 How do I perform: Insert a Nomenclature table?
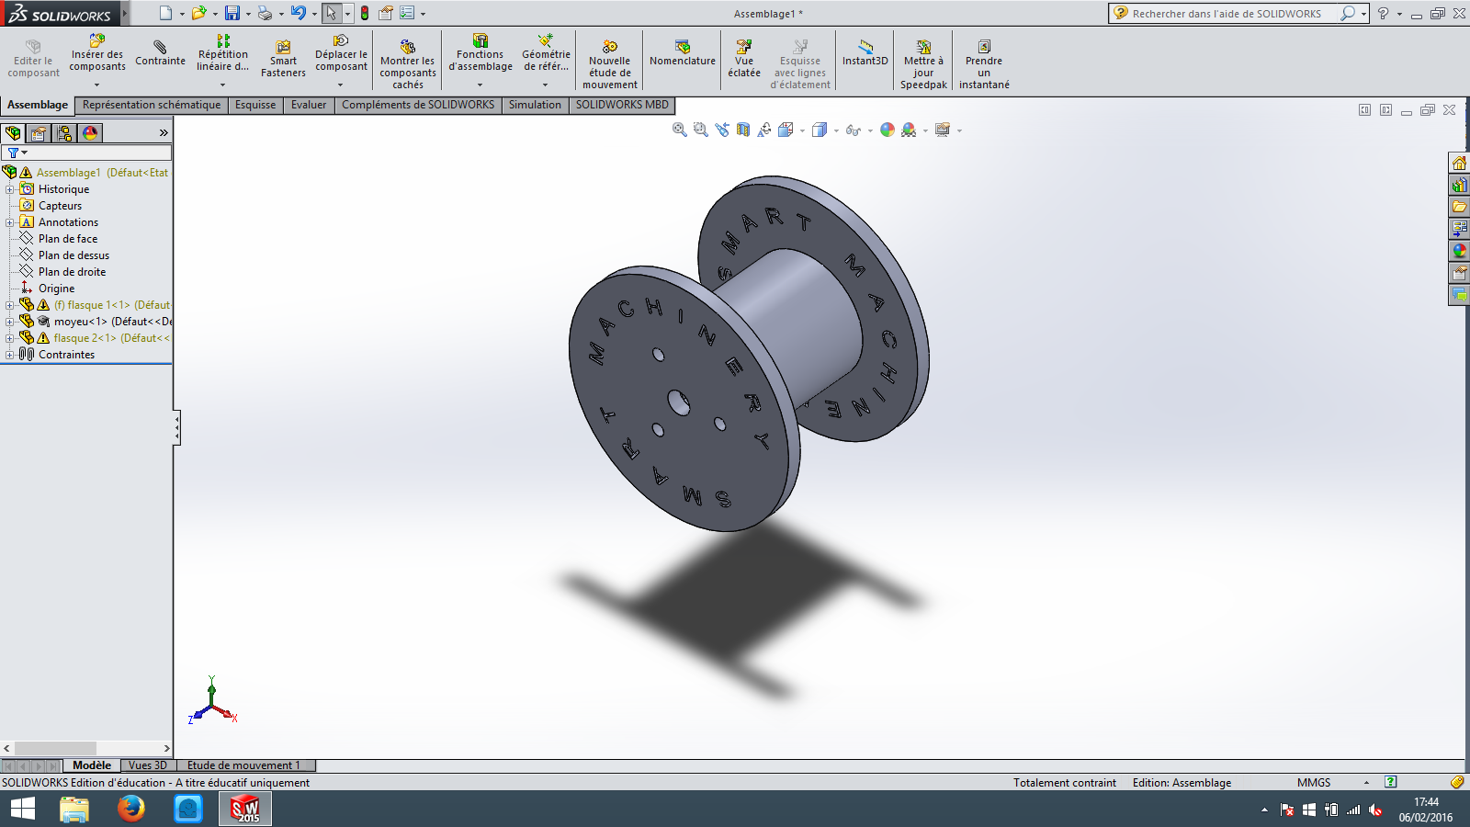coord(683,53)
